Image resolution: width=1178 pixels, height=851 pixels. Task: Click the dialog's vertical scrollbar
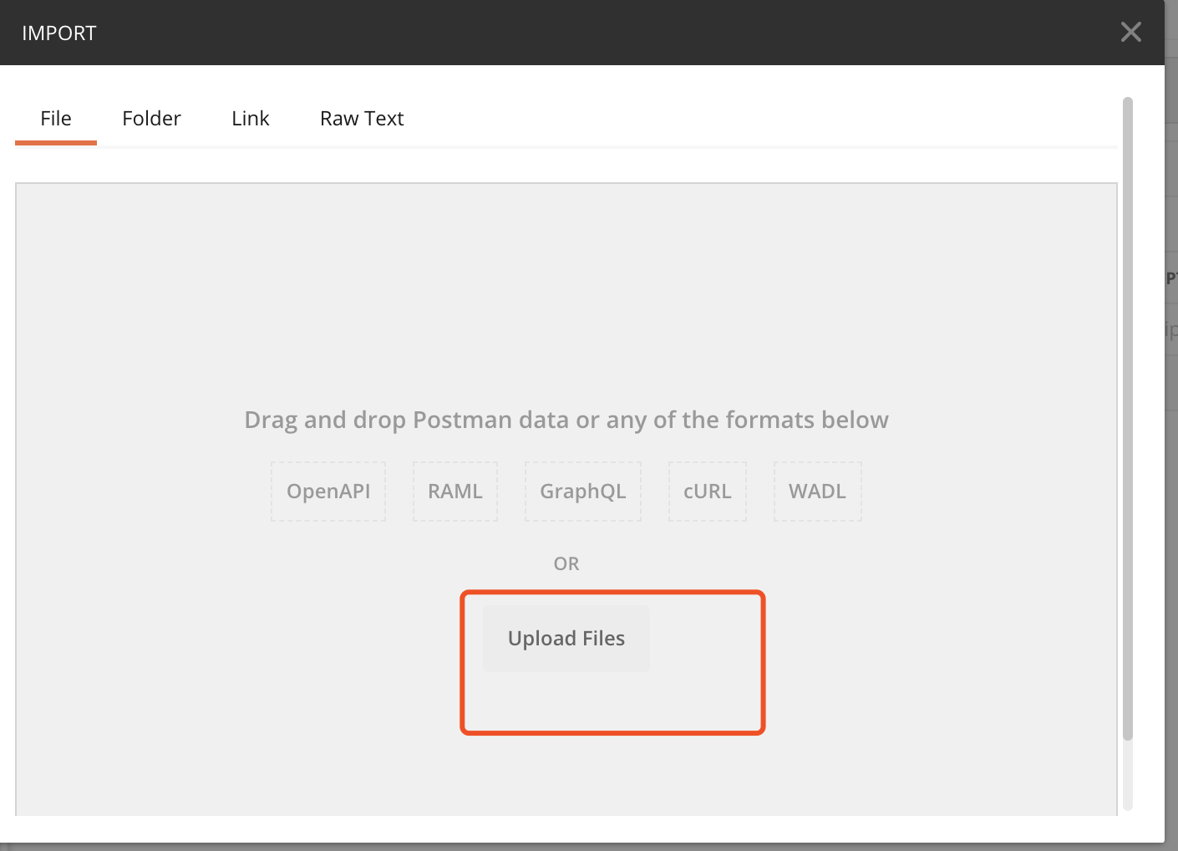(1128, 418)
